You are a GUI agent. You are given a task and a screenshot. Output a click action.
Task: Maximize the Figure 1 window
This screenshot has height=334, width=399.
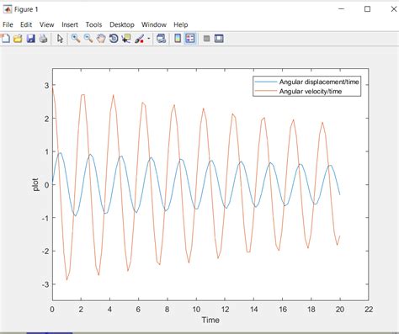[x=367, y=9]
